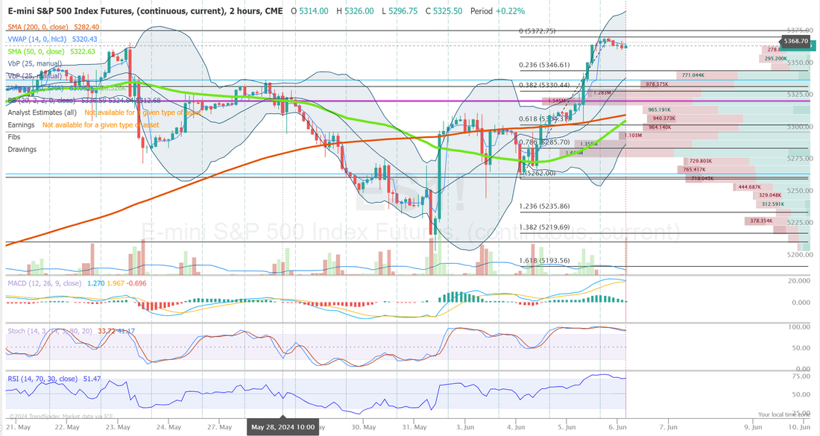Click the 378.354K volume profile value
820x436 pixels.
(761, 221)
